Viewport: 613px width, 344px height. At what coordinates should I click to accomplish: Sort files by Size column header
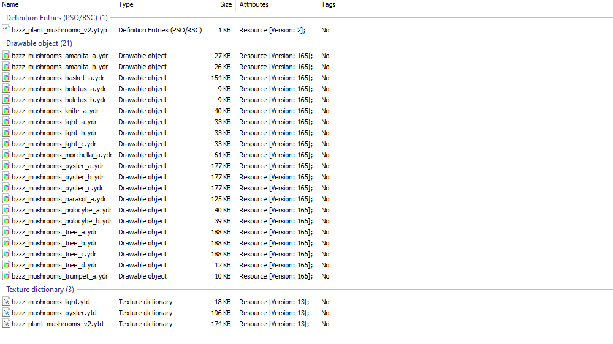coord(221,5)
